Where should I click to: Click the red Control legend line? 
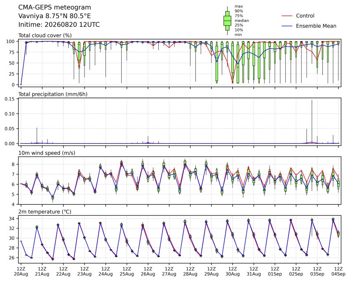(x=287, y=16)
